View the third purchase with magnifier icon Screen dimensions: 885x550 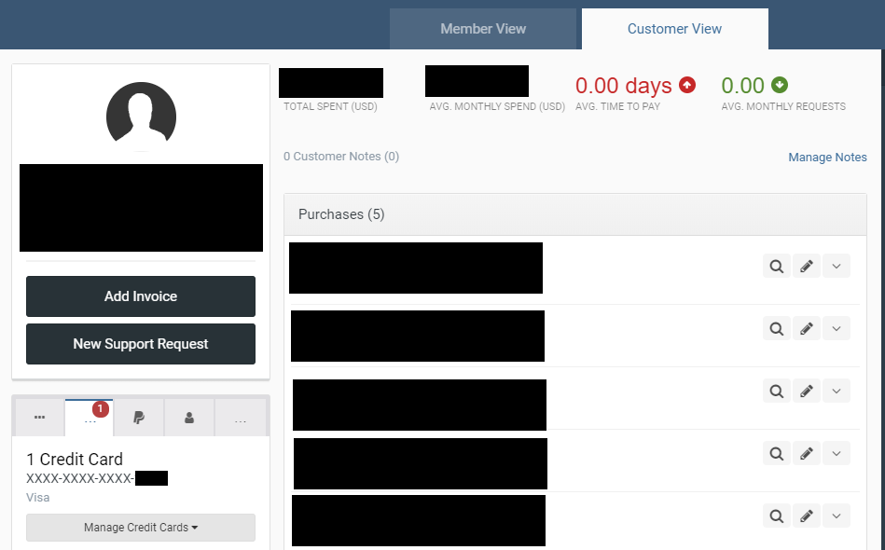pyautogui.click(x=777, y=391)
